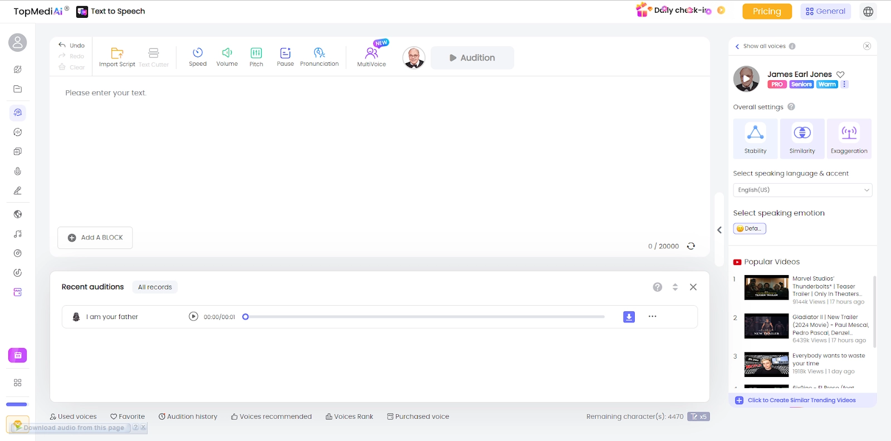Click the x5 character bonus badge
This screenshot has height=441, width=891.
click(x=698, y=416)
